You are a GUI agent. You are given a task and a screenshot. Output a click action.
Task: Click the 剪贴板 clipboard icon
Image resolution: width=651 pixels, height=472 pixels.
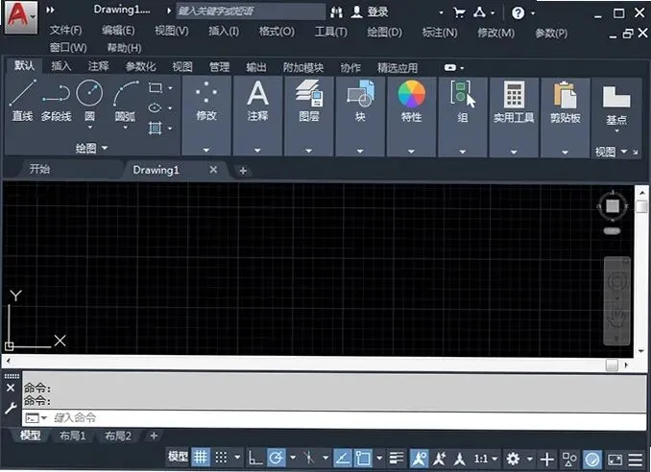(565, 95)
